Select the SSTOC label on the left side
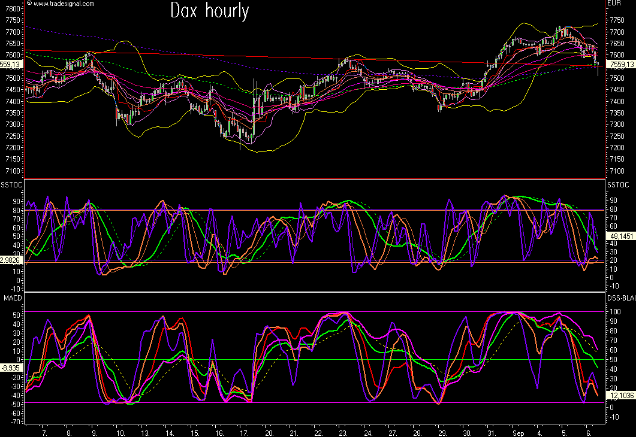The height and width of the screenshot is (437, 636). click(x=12, y=185)
